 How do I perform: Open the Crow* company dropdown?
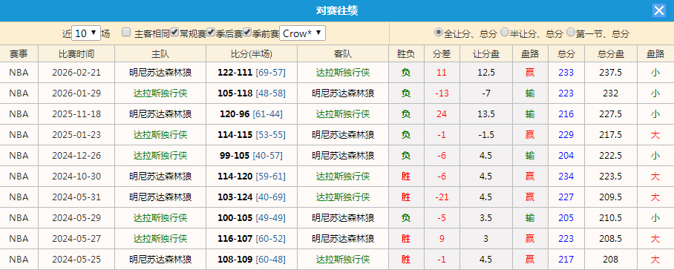click(x=302, y=33)
